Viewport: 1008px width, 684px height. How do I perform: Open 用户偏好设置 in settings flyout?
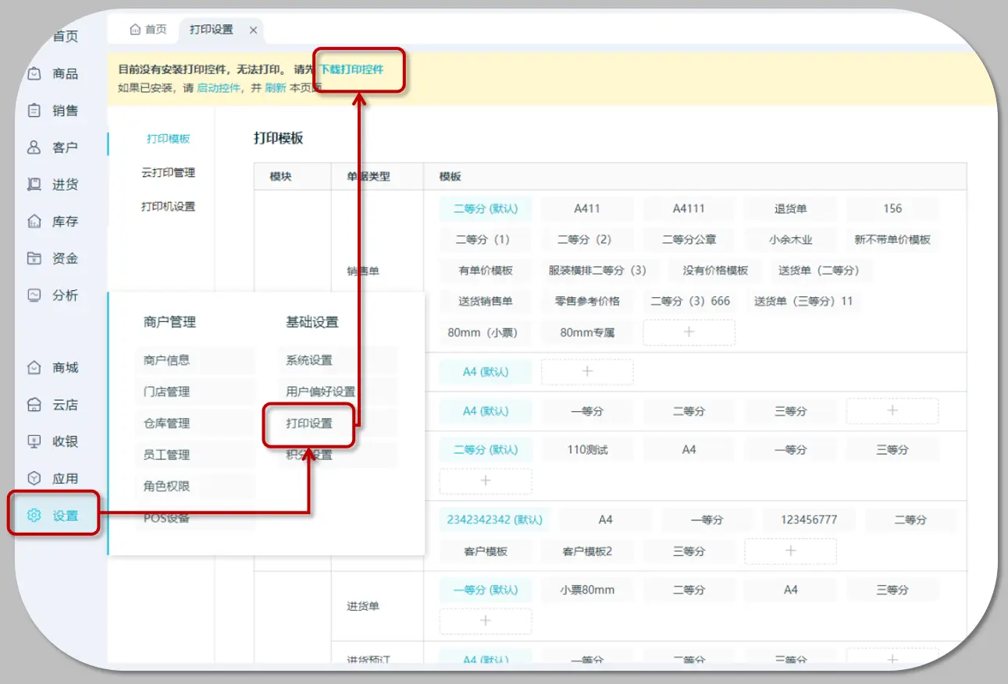337,392
